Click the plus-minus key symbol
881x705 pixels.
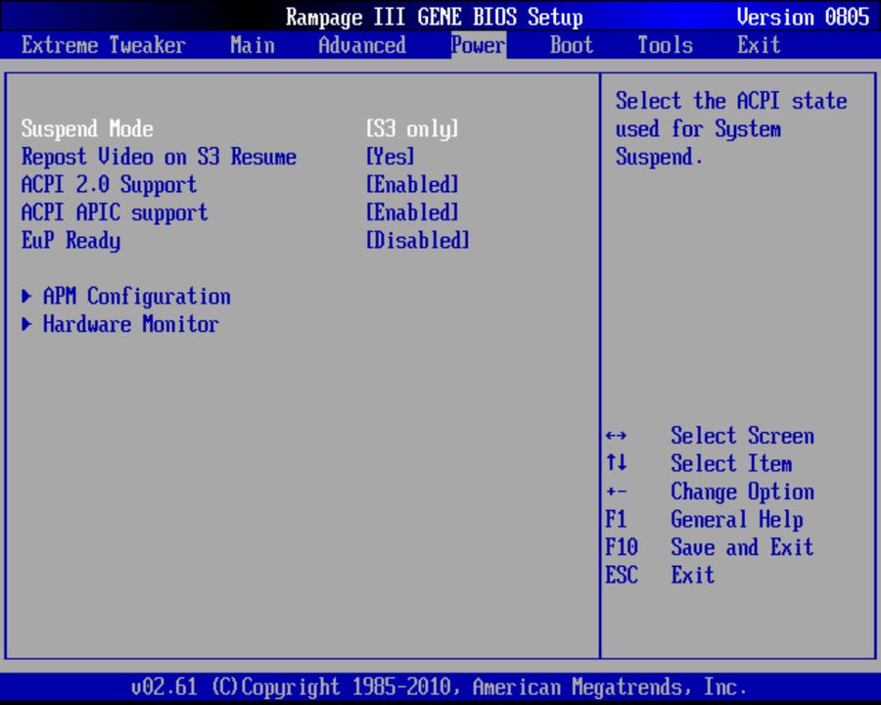tap(616, 492)
